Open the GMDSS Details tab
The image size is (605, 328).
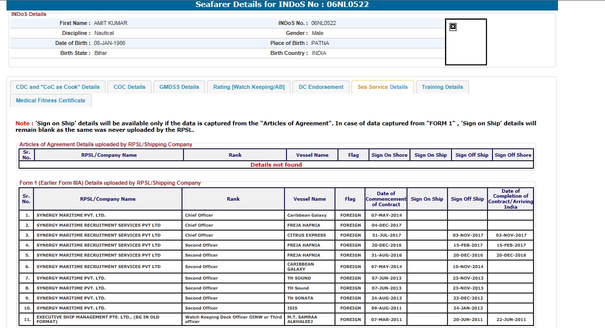coord(179,87)
